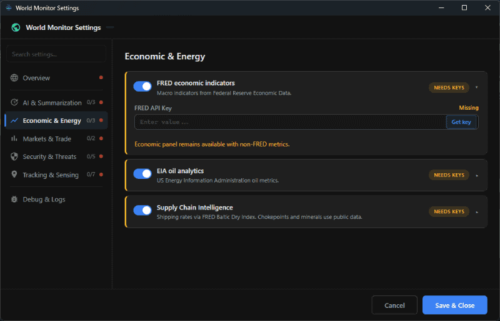The image size is (500, 321).
Task: Turn off the EIA oil analytics switch
Action: point(142,175)
